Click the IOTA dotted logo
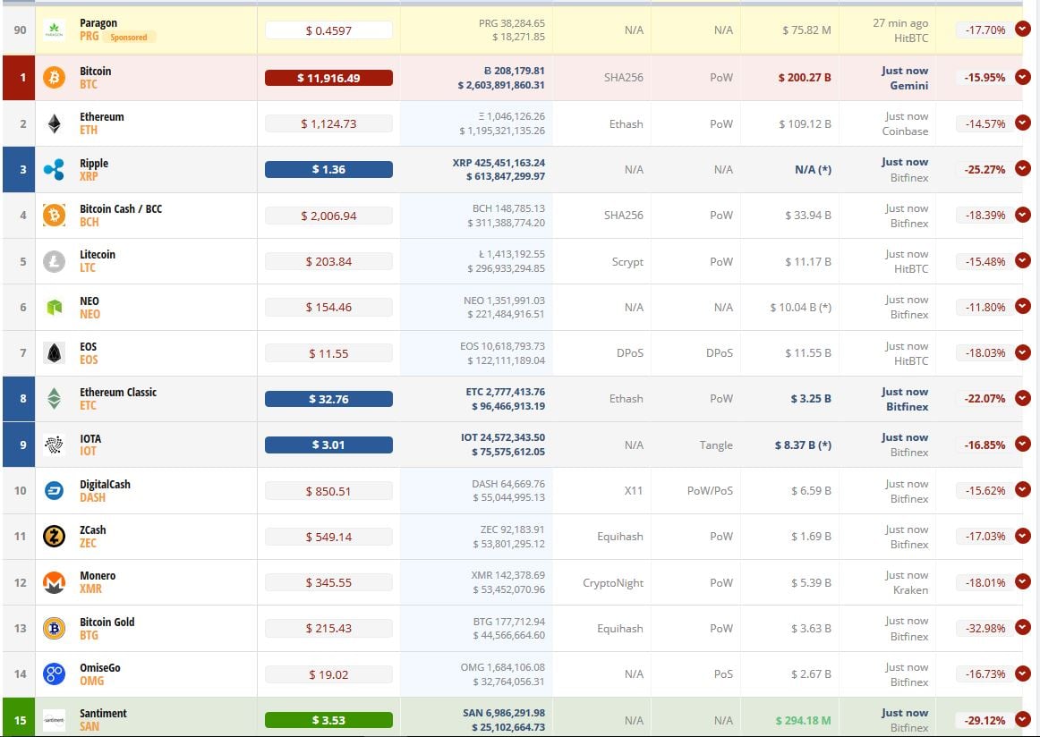1040x737 pixels. point(54,445)
